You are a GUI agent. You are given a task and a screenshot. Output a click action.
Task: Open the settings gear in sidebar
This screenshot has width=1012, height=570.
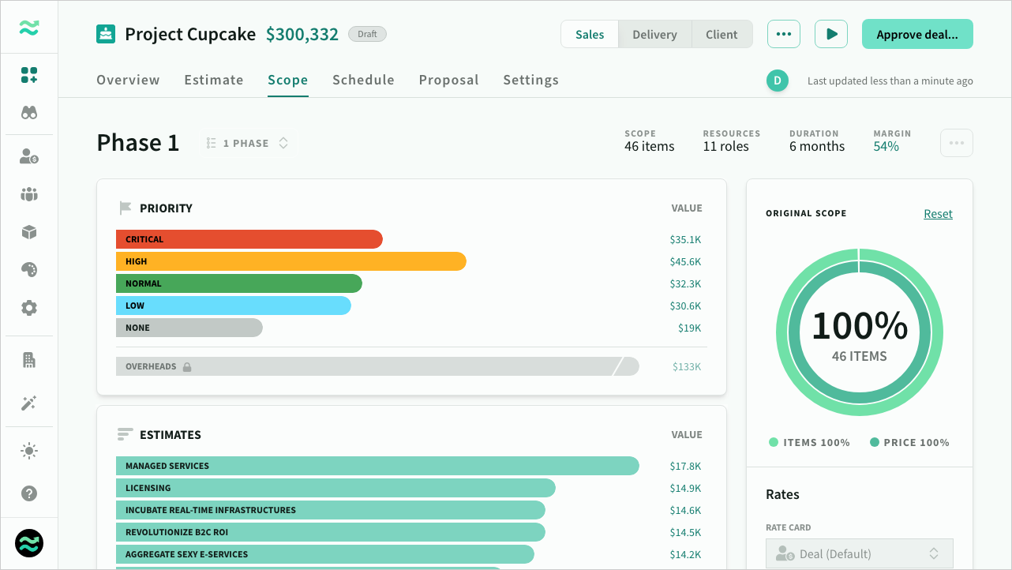click(x=29, y=308)
